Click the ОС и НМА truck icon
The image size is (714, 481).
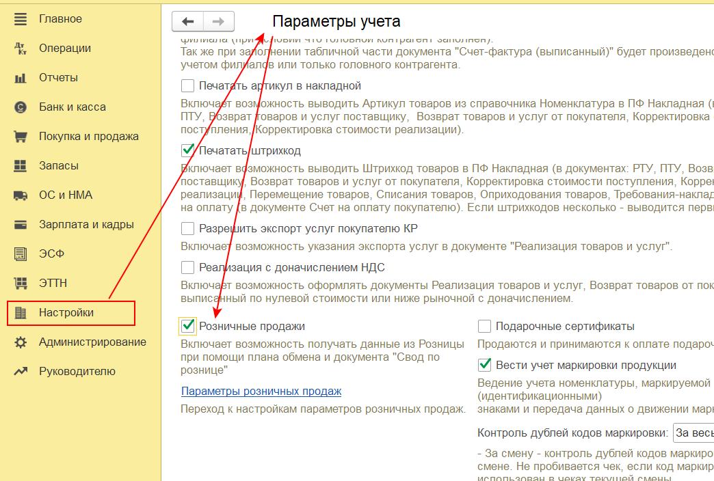[x=21, y=195]
